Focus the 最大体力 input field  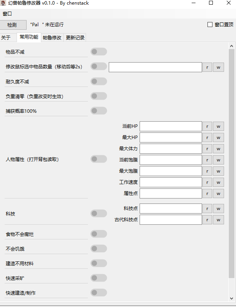click(x=171, y=149)
